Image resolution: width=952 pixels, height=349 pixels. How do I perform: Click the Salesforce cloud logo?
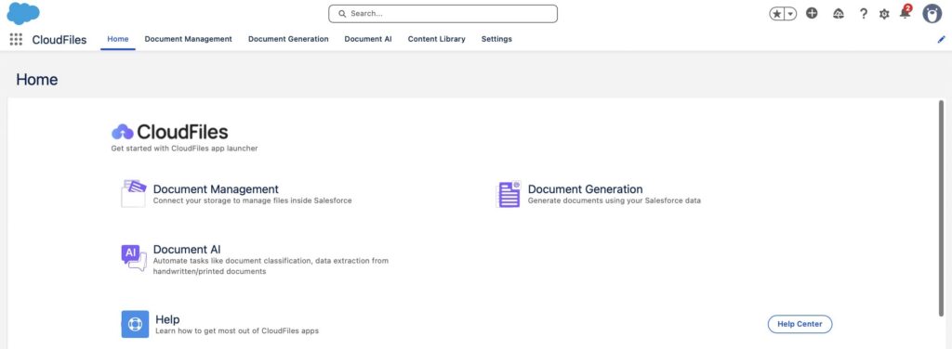(x=23, y=13)
